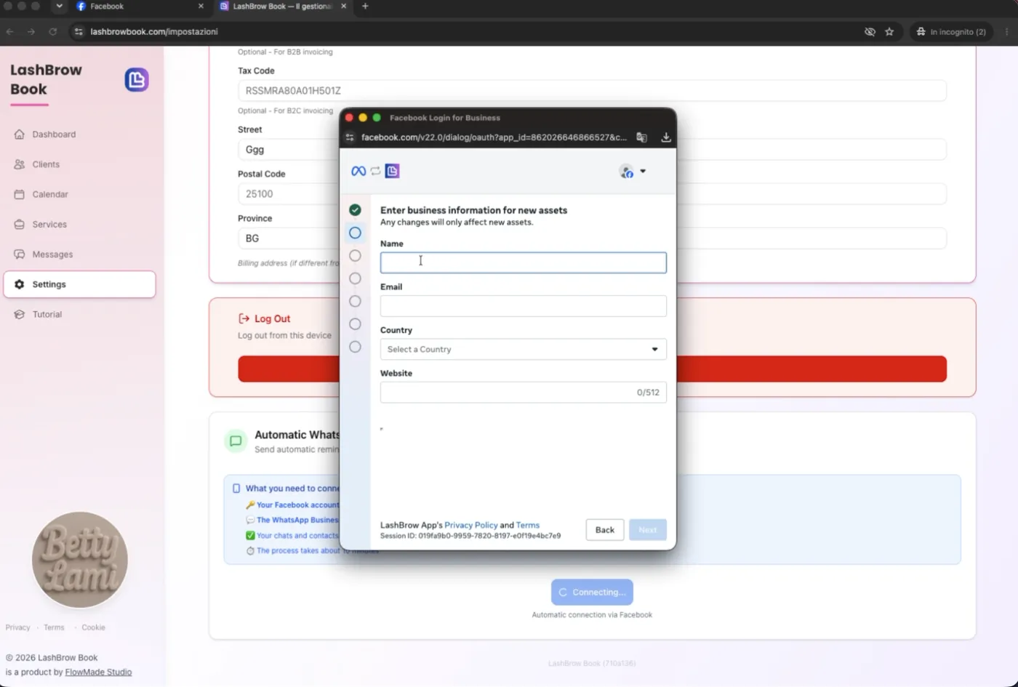Open the Services sidebar item

click(x=79, y=225)
